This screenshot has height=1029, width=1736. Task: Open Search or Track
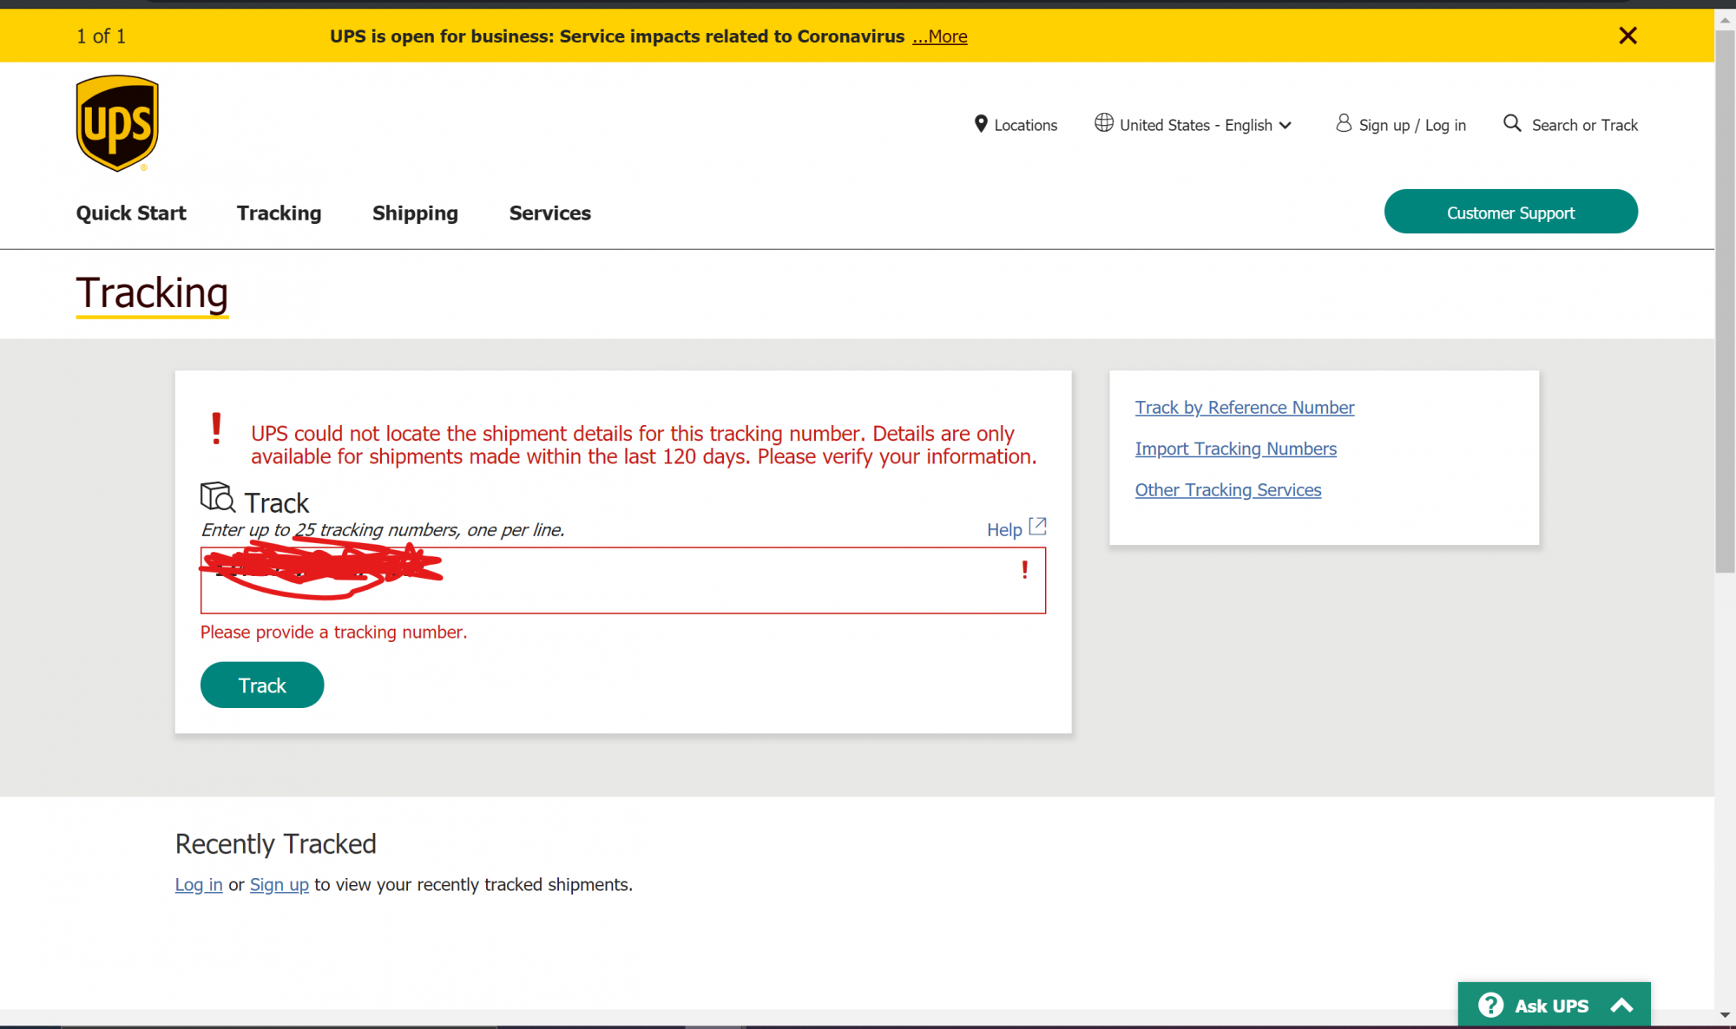[1584, 125]
